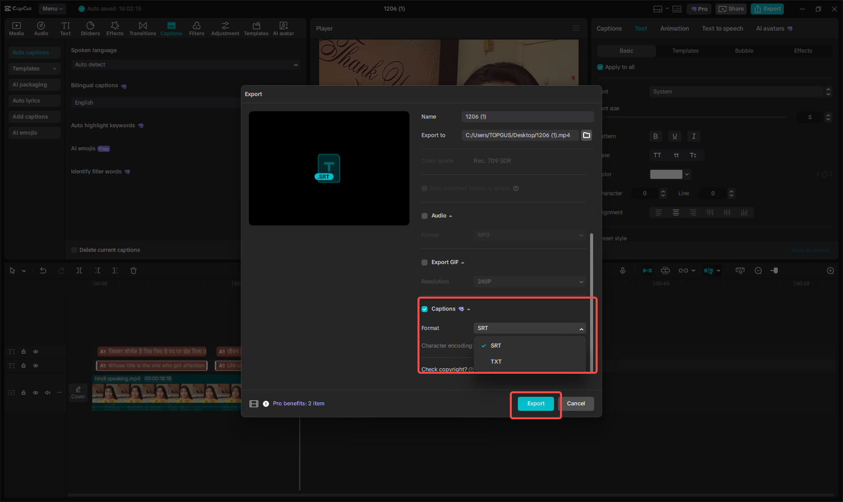843x502 pixels.
Task: Enable the Export GIF checkbox
Action: 425,263
